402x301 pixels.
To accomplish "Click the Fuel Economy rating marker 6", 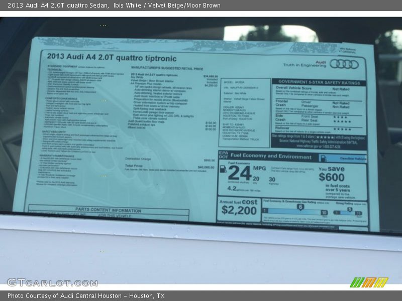I will [x=300, y=206].
